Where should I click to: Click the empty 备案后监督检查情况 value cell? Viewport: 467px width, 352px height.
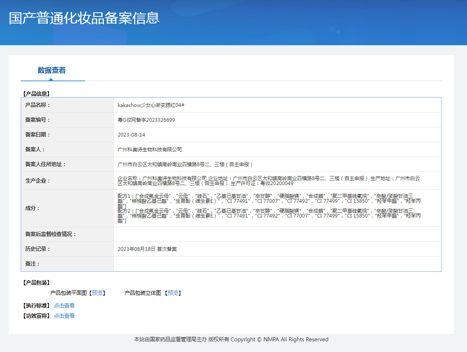[x=277, y=234]
